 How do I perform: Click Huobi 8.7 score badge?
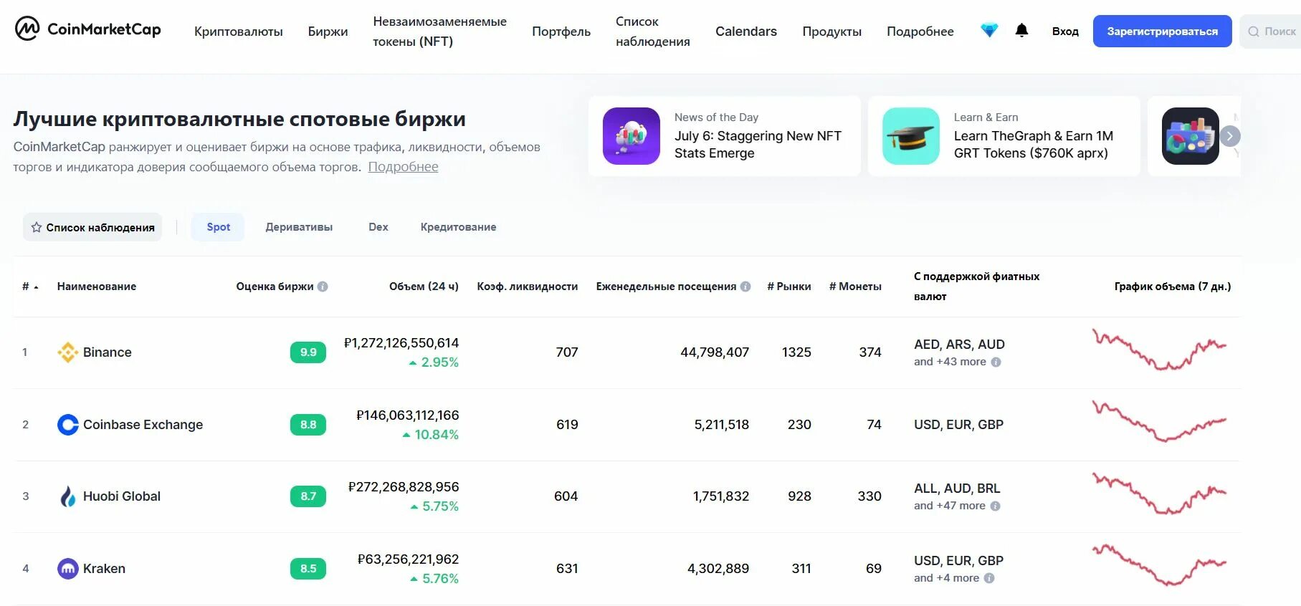(x=308, y=496)
